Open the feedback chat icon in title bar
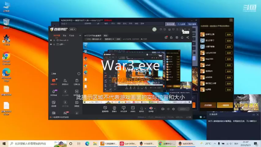 (x=165, y=29)
